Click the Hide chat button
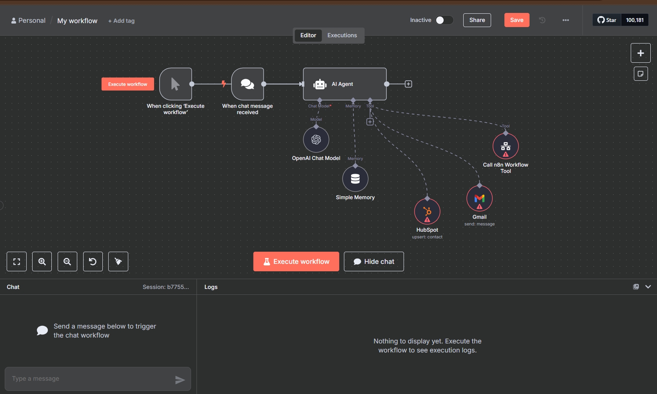This screenshot has width=657, height=394. tap(374, 261)
